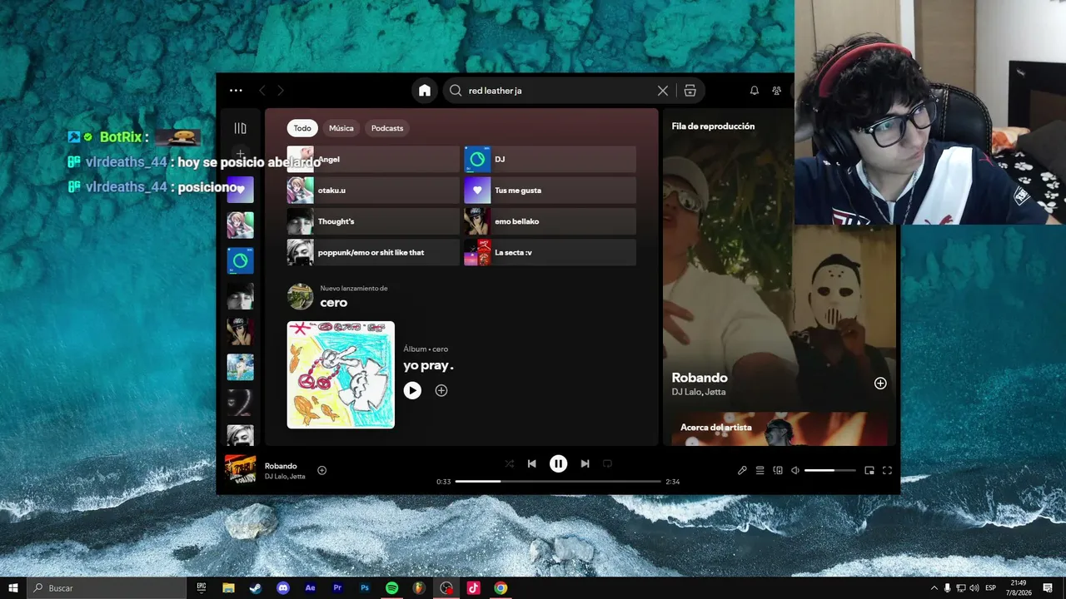Launch After Effects from taskbar
Screen dimensions: 1066x599
(x=311, y=588)
